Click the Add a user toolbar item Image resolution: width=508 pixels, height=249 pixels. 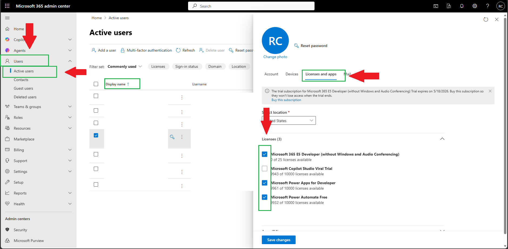point(104,50)
